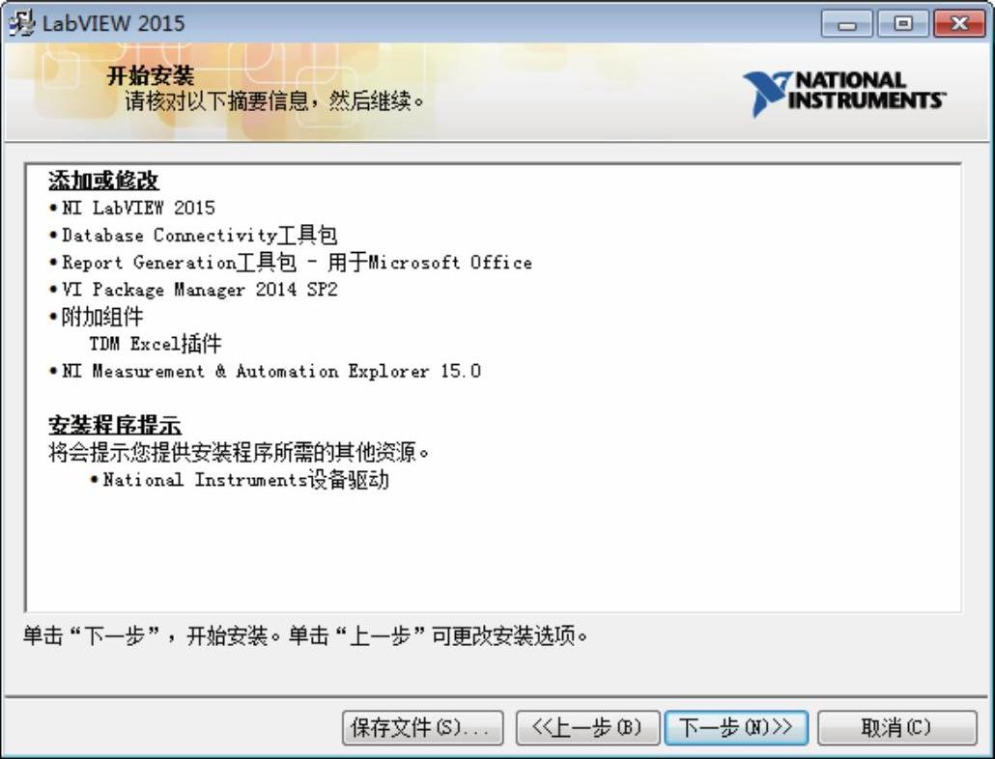Click the National Instruments logo
The height and width of the screenshot is (759, 995).
point(844,94)
